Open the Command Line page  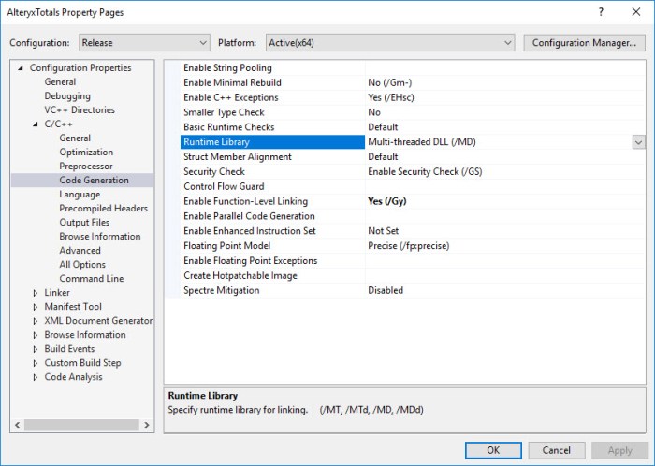(x=92, y=279)
